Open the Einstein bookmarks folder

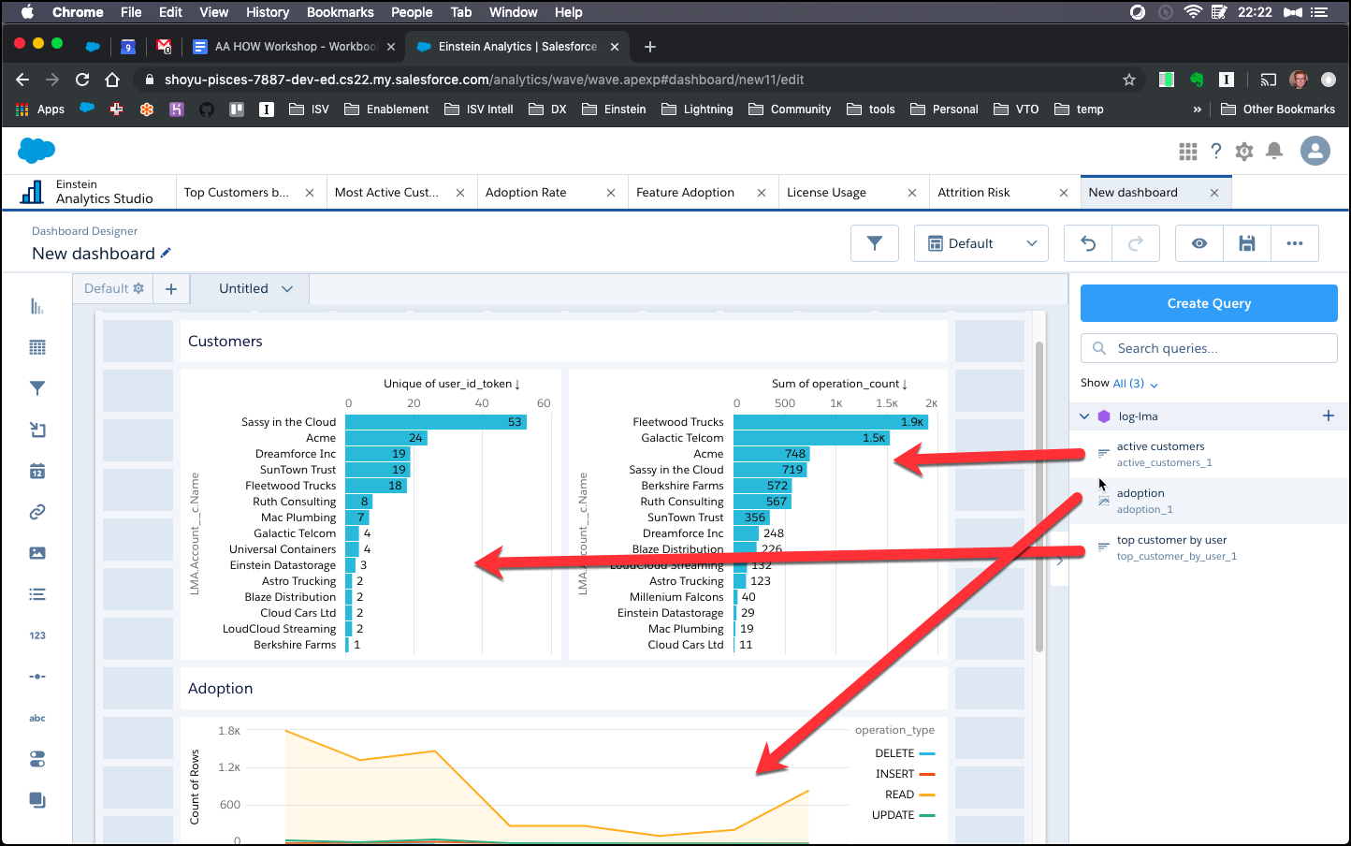(614, 109)
